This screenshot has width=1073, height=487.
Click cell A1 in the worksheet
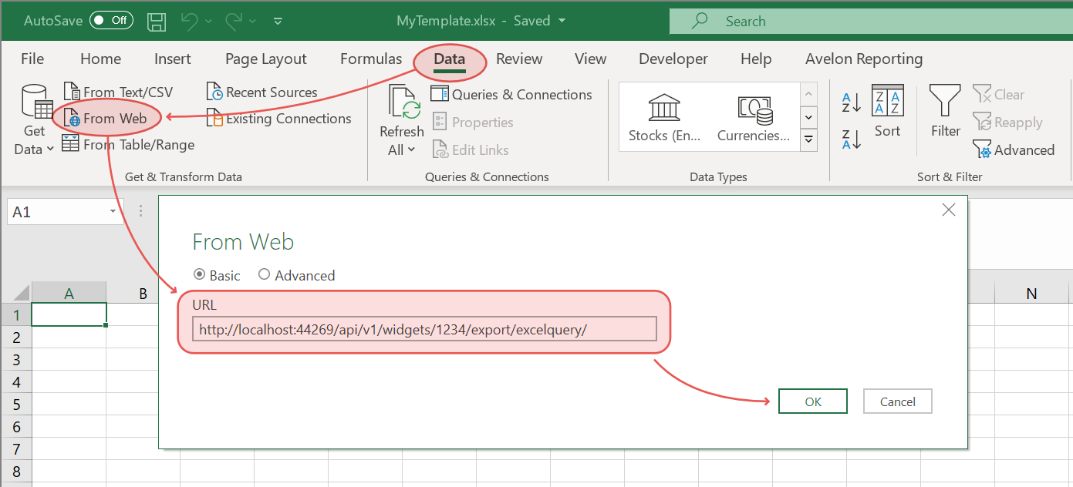[69, 314]
